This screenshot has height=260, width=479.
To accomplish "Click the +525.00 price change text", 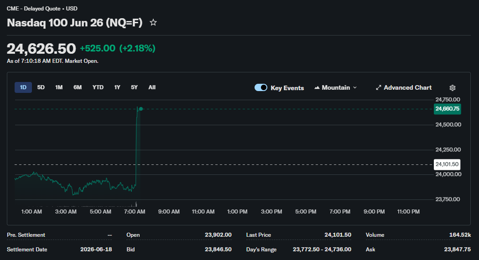I will click(x=98, y=48).
